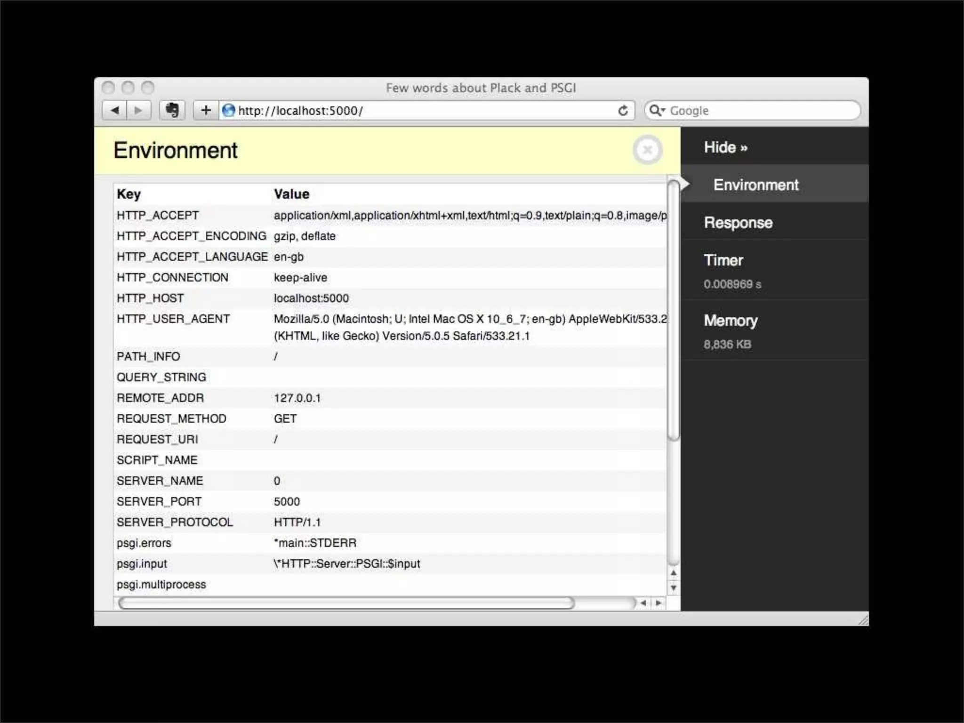
Task: Open the Timer debug panel
Action: pos(723,260)
